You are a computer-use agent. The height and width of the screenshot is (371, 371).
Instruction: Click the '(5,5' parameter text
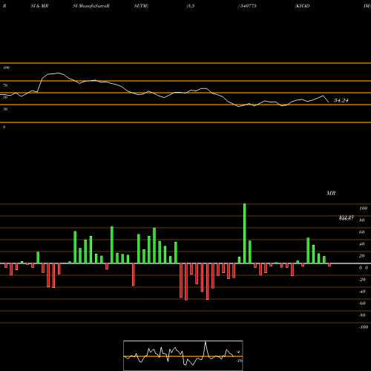click(x=191, y=6)
